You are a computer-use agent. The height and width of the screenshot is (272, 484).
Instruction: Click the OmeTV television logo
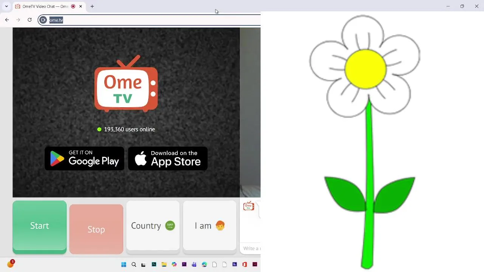[x=126, y=84]
